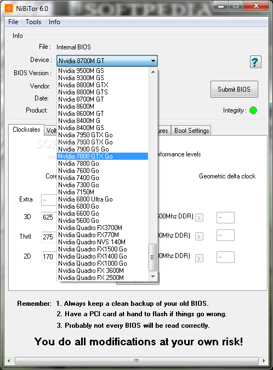Image resolution: width=273 pixels, height=370 pixels.
Task: Click the NiBiTor app icon in title bar
Action: (x=9, y=8)
